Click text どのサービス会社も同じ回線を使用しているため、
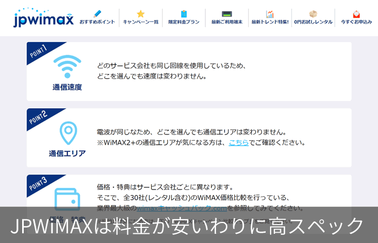The image size is (378, 243). click(171, 66)
